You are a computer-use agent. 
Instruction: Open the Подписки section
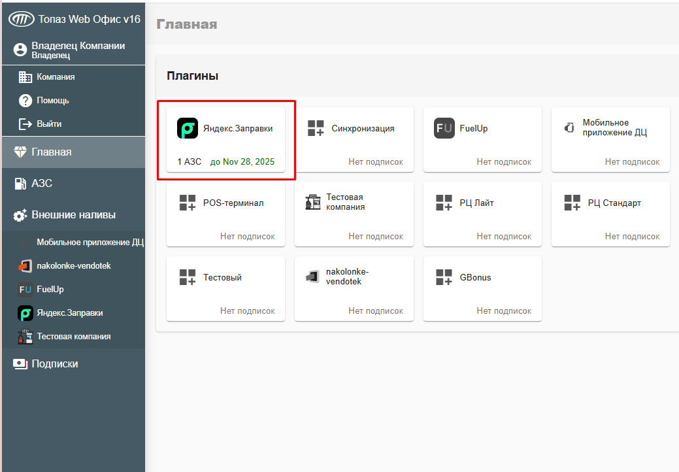pos(74,364)
